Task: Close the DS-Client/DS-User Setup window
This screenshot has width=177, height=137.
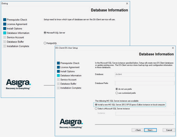Action: (173, 48)
